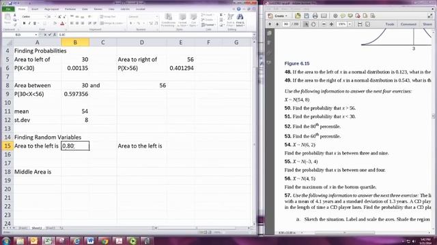This screenshot has height=245, width=437.
Task: Click the Bold button in Excel ribbon
Action: 25,23
